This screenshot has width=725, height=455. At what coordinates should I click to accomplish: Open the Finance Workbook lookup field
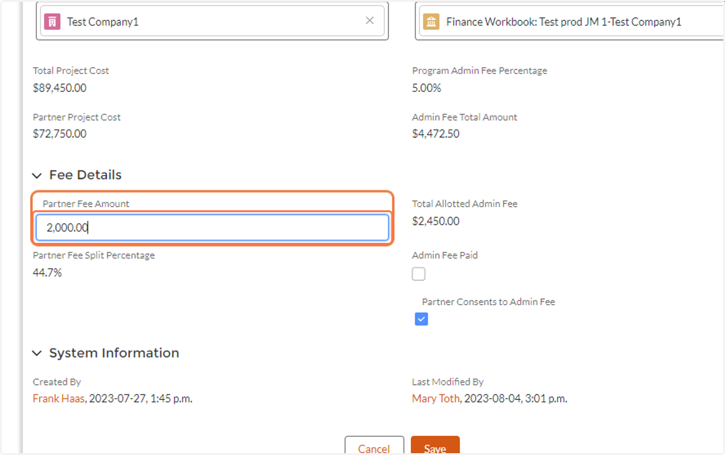[x=572, y=21]
